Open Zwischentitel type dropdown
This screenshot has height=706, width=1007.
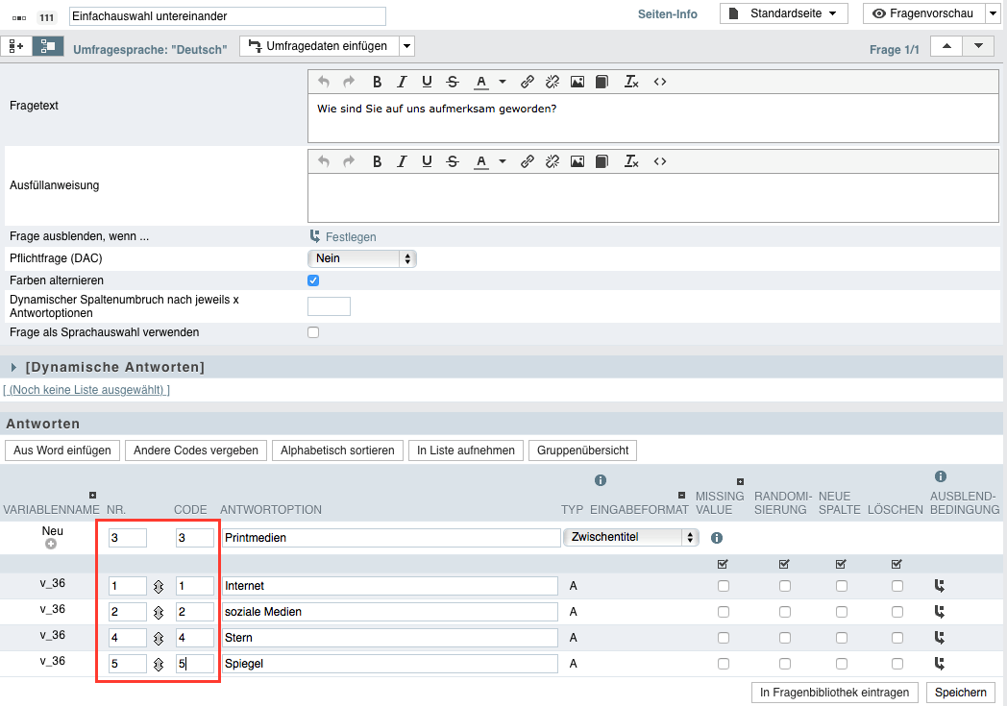(x=630, y=537)
